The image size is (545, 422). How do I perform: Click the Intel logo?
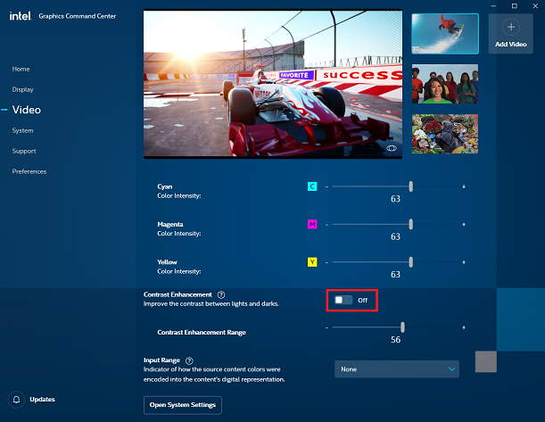point(21,16)
